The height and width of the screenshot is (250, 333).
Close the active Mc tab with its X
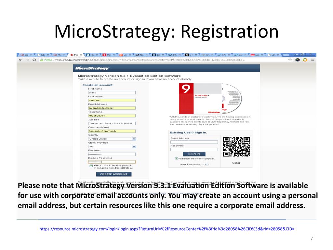(81, 55)
